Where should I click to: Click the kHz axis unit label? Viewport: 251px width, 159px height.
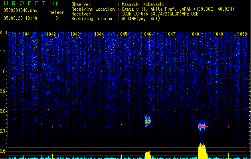(x=4, y=32)
